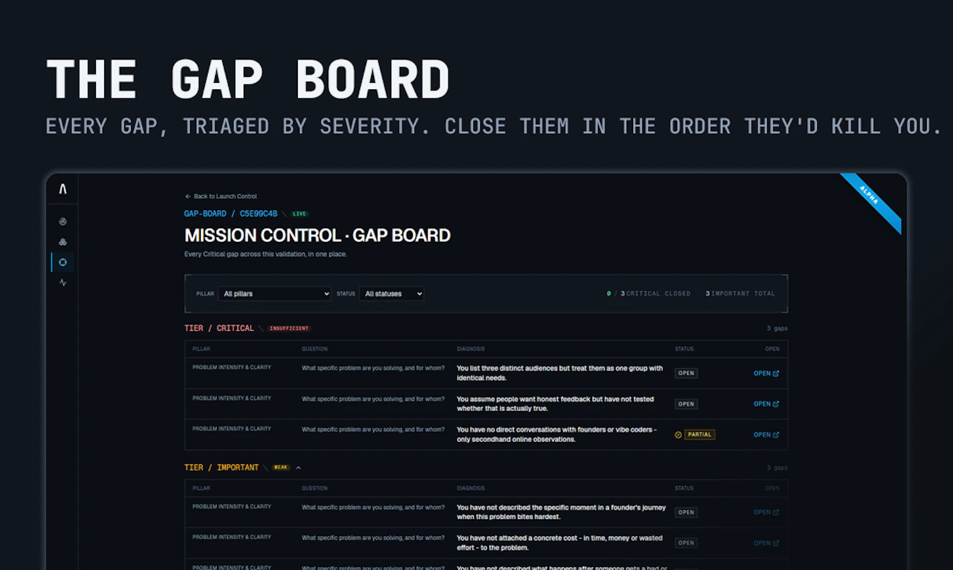Open the activity pulse sidebar icon
953x570 pixels.
(63, 282)
